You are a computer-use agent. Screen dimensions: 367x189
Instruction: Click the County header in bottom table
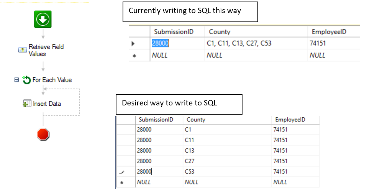pyautogui.click(x=196, y=120)
